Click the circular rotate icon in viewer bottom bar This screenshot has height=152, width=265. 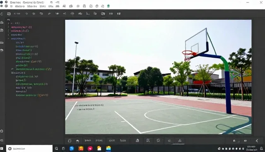pyautogui.click(x=70, y=141)
